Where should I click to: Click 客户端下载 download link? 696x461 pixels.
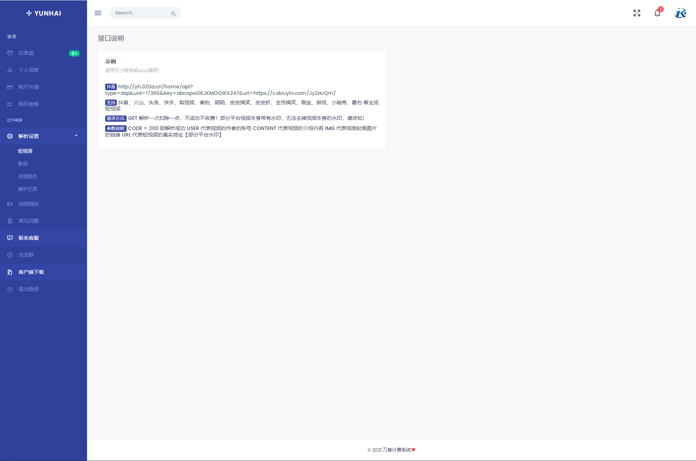pyautogui.click(x=31, y=272)
